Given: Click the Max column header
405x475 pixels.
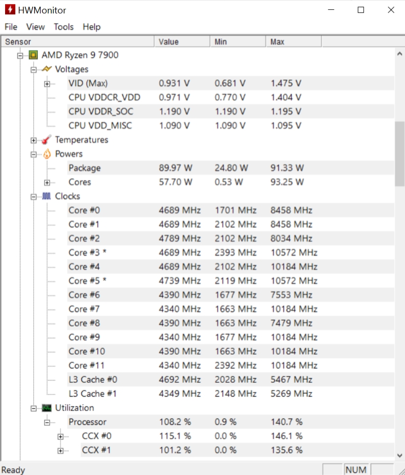Looking at the screenshot, I should [293, 41].
